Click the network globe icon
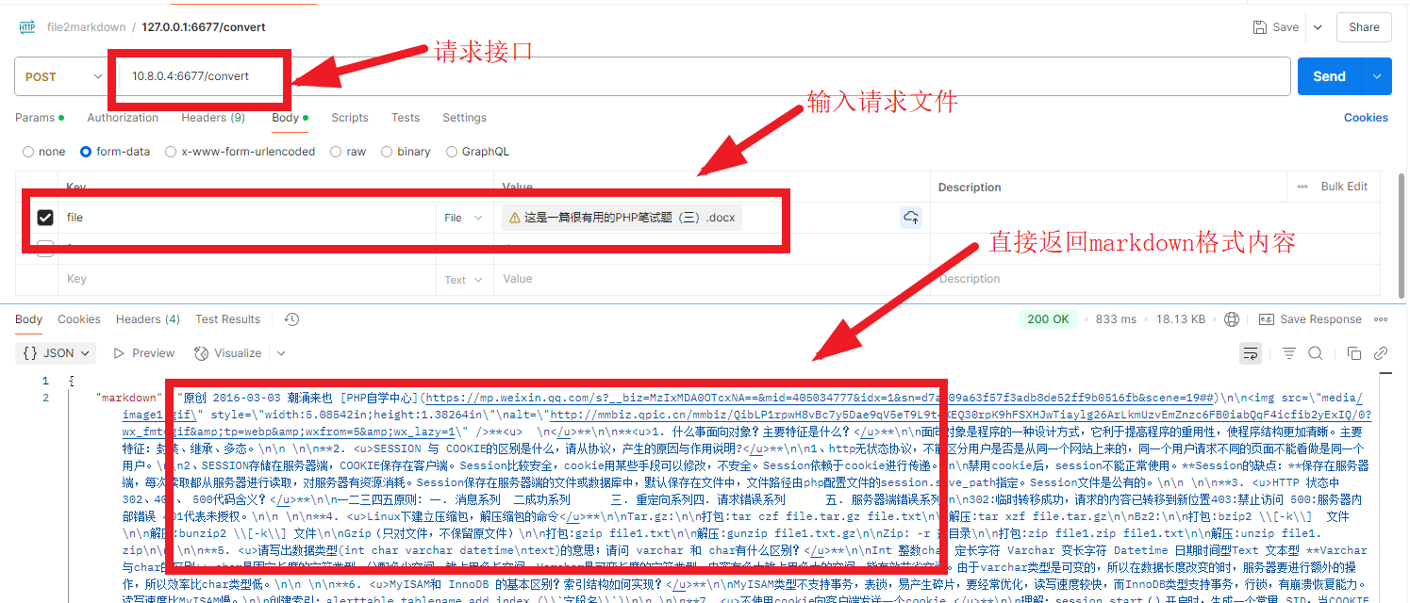 1231,319
